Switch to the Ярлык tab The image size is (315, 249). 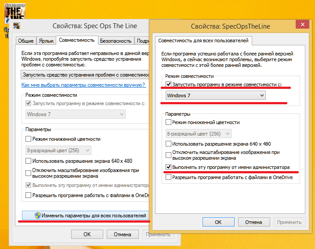pyautogui.click(x=46, y=41)
